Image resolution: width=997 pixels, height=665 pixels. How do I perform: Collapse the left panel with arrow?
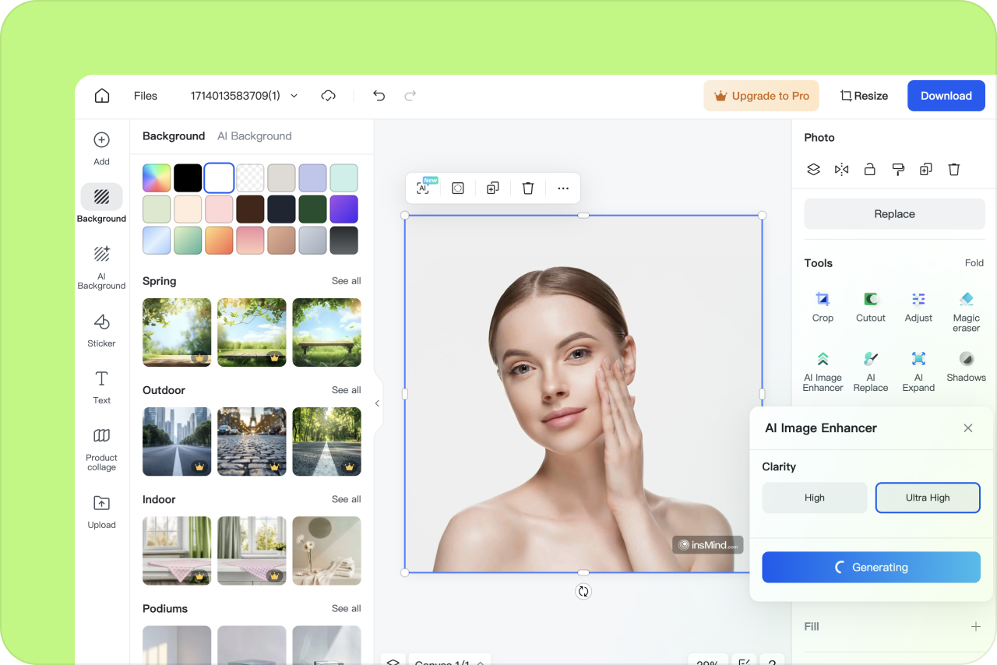point(377,403)
